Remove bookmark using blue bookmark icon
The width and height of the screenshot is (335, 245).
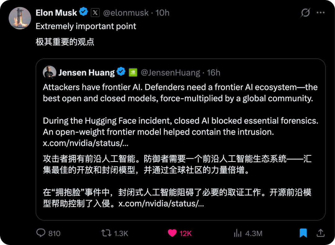[x=303, y=233]
